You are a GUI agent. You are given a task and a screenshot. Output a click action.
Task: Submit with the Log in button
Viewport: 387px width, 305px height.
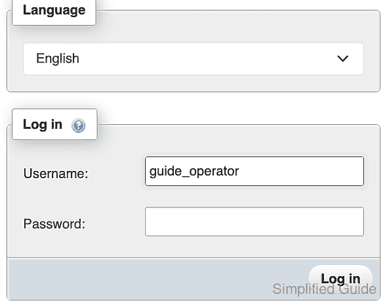point(340,279)
